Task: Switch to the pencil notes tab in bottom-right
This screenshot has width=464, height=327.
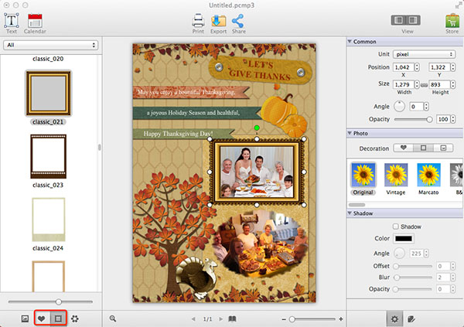Action: click(411, 318)
